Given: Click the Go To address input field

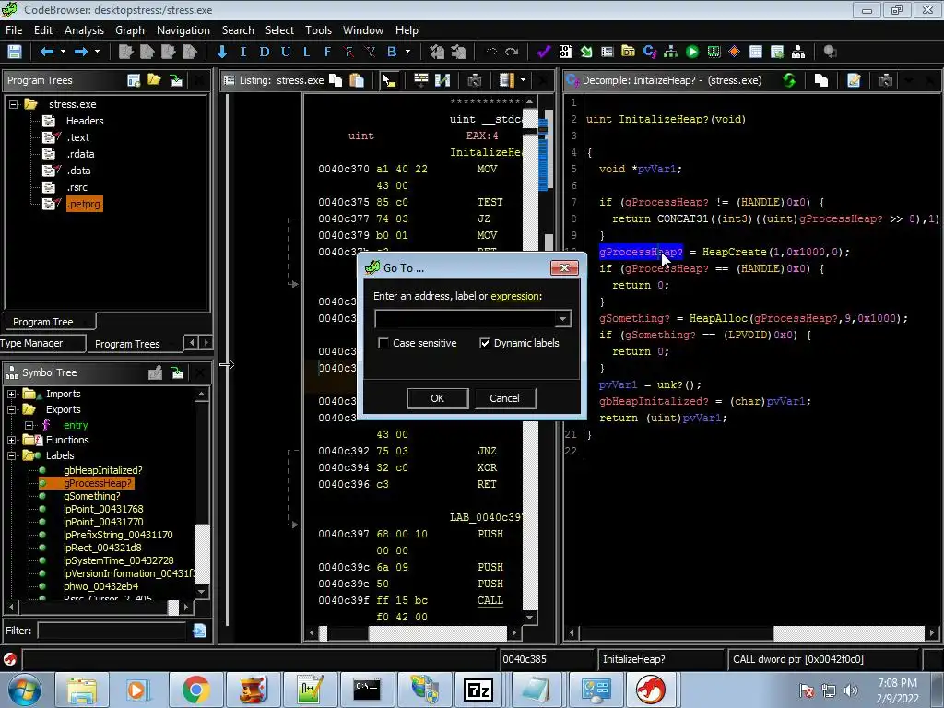Looking at the screenshot, I should point(466,318).
